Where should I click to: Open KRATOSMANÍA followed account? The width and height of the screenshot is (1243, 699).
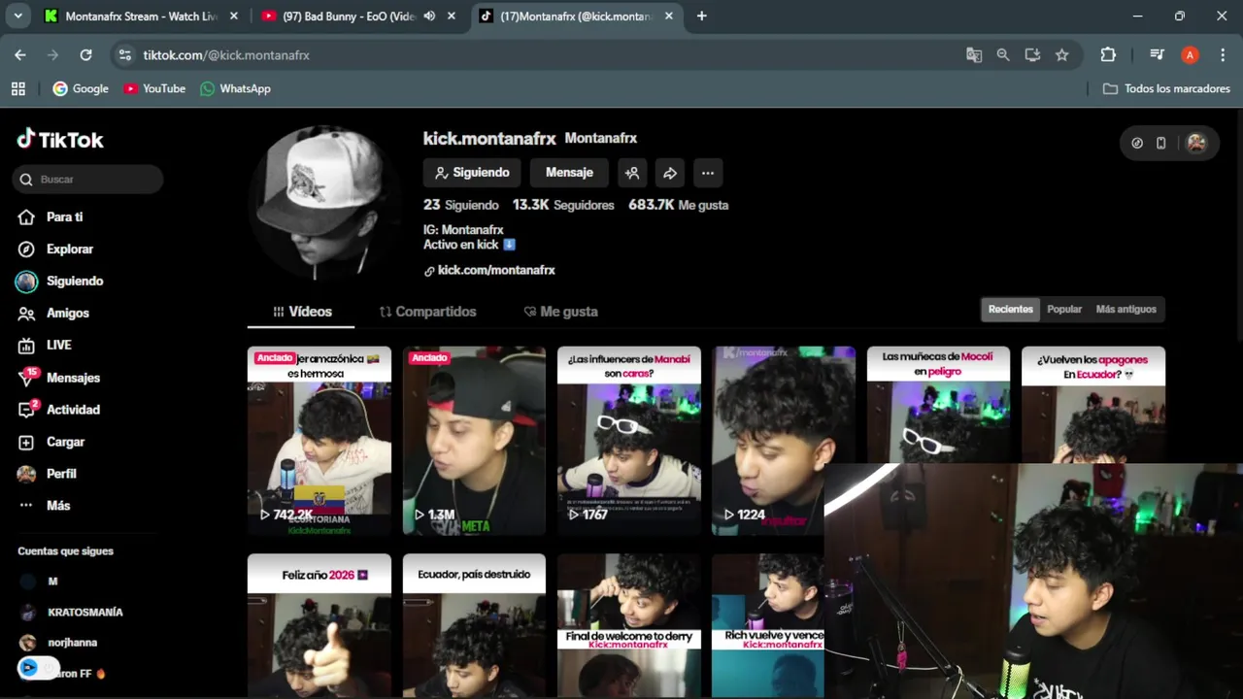(72, 613)
